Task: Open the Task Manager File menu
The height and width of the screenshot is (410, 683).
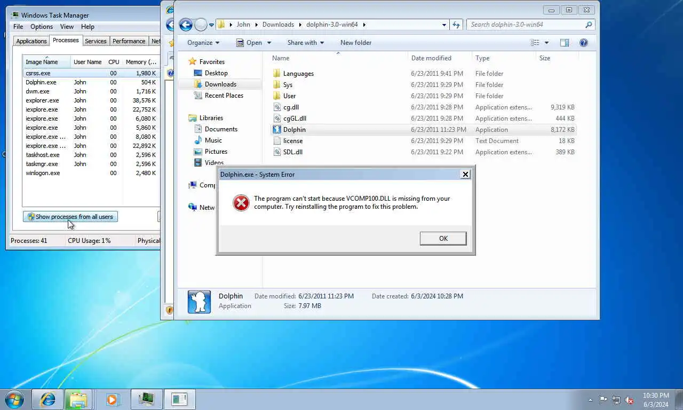Action: point(18,27)
